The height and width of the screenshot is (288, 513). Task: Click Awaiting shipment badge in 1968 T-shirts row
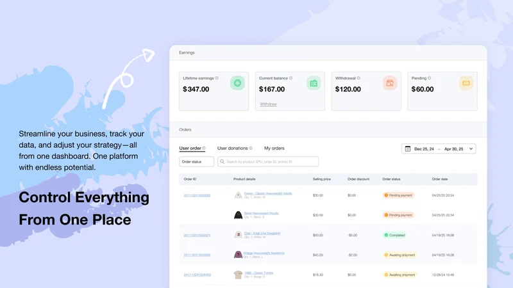399,275
